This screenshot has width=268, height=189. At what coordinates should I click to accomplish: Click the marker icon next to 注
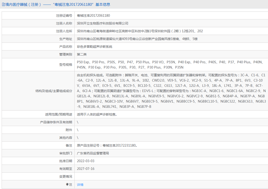pyautogui.click(x=67, y=185)
